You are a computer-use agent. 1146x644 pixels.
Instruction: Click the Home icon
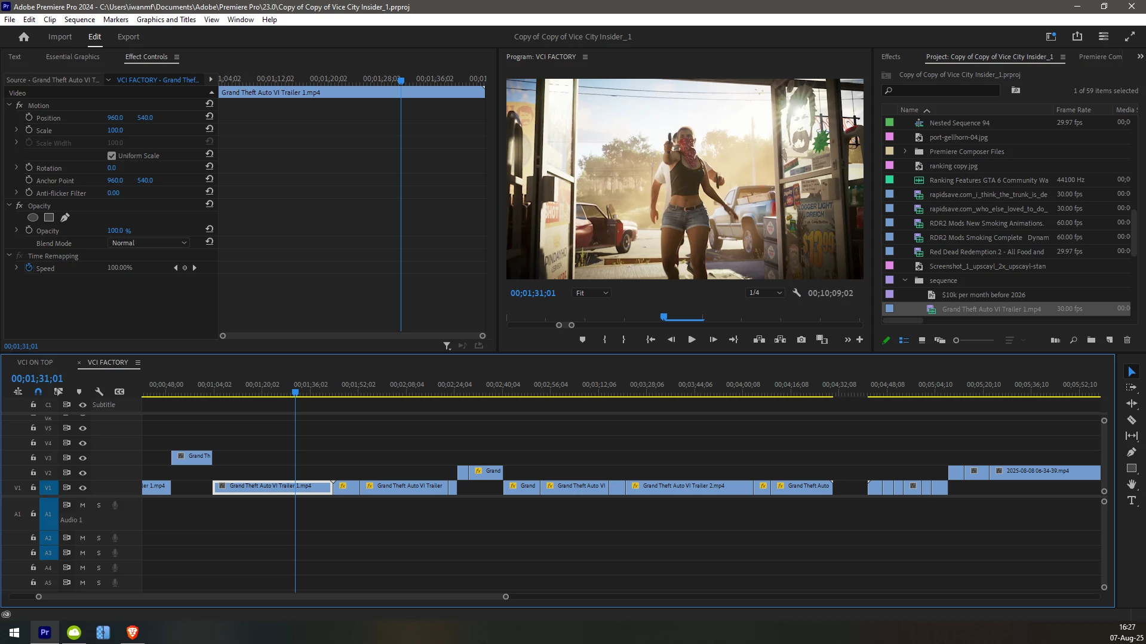click(24, 37)
